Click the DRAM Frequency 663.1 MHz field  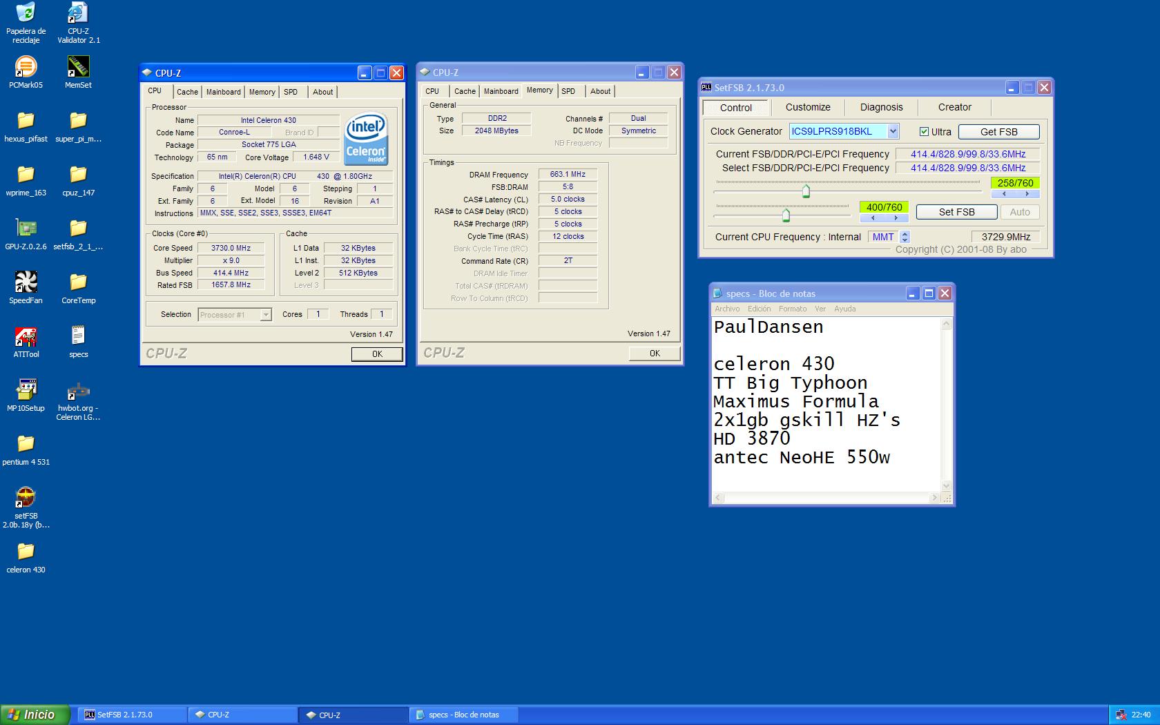tap(568, 175)
